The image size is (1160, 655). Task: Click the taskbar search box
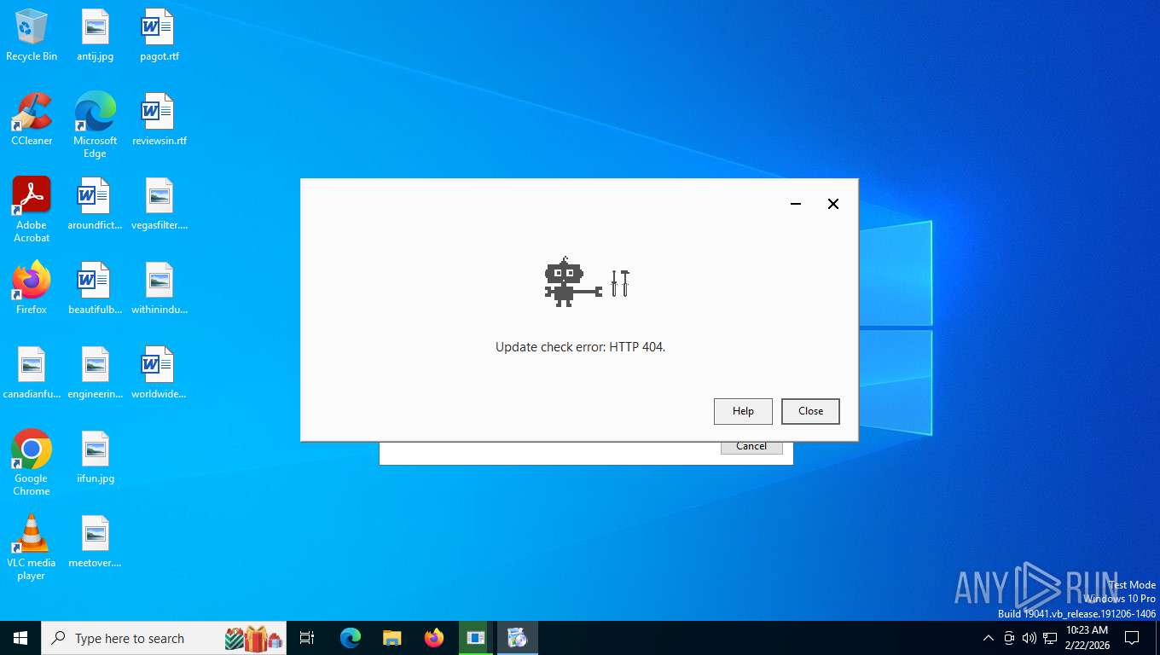click(164, 638)
